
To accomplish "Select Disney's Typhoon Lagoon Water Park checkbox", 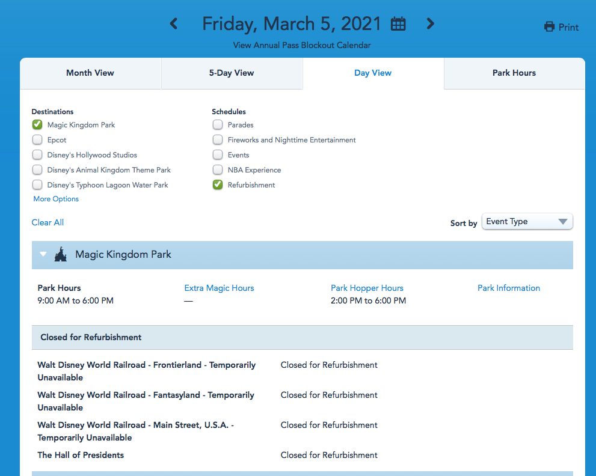I will click(37, 185).
